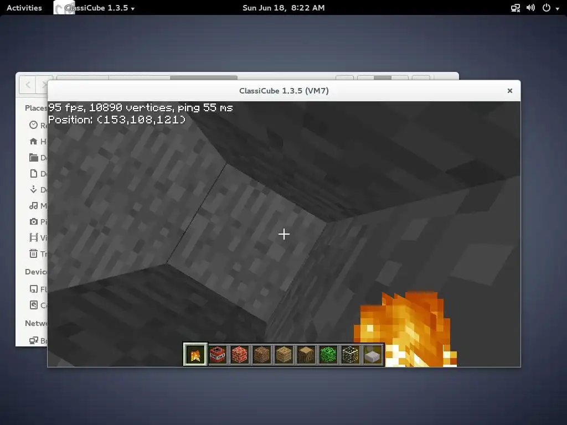Image resolution: width=567 pixels, height=425 pixels.
Task: Expand the system menu arrow in top bar
Action: tap(557, 8)
